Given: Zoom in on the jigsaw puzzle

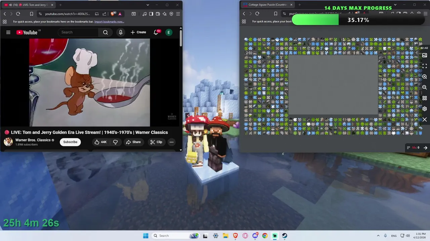Looking at the screenshot, I should (x=425, y=77).
